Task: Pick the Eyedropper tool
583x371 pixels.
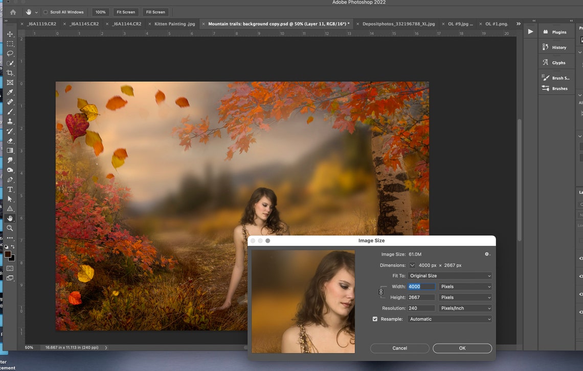Action: point(10,92)
